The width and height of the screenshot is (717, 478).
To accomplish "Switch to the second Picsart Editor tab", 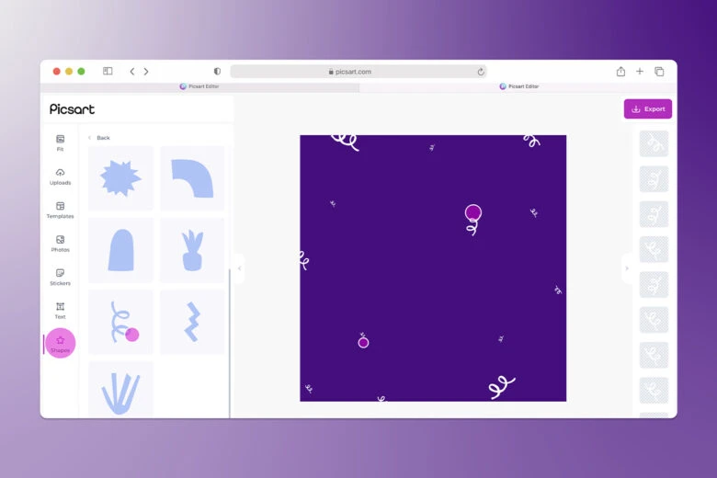I will [x=518, y=86].
